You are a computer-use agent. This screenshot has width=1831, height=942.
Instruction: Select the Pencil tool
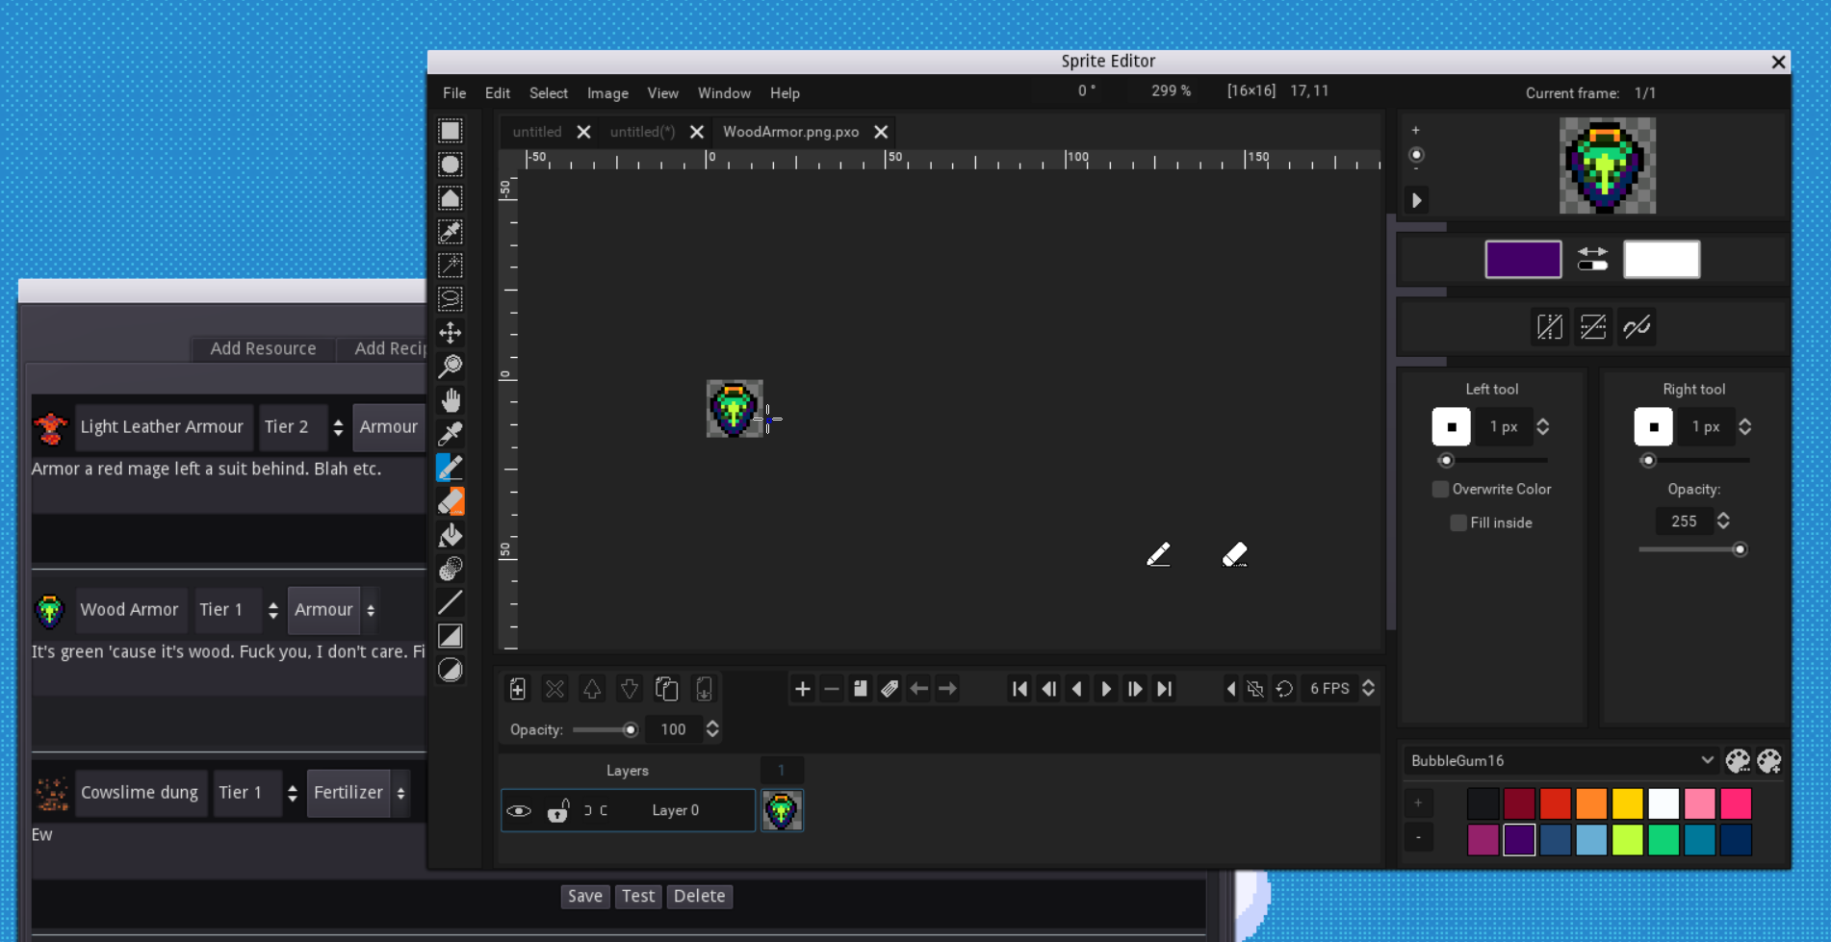tap(450, 468)
